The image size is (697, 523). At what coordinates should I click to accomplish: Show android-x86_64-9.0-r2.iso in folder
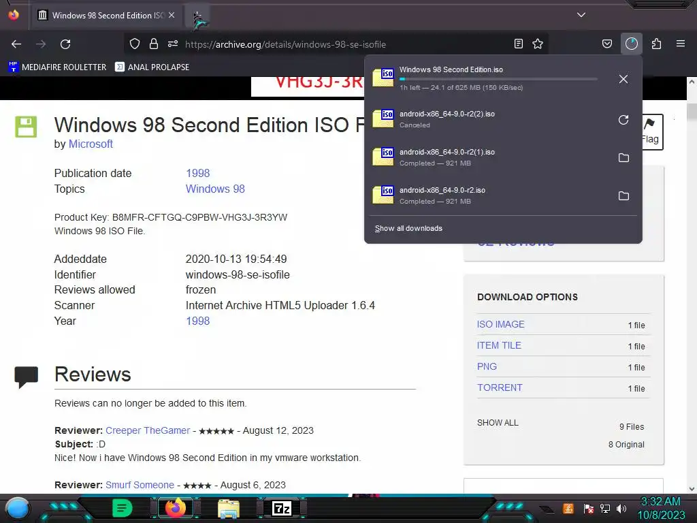pyautogui.click(x=623, y=195)
